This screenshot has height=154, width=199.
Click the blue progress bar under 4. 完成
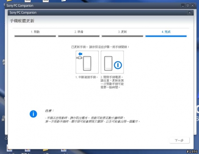166,36
